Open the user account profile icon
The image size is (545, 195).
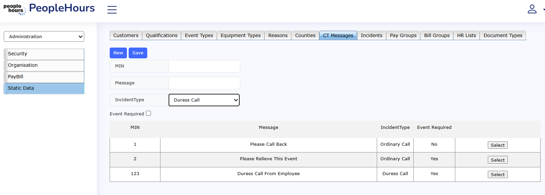click(532, 9)
